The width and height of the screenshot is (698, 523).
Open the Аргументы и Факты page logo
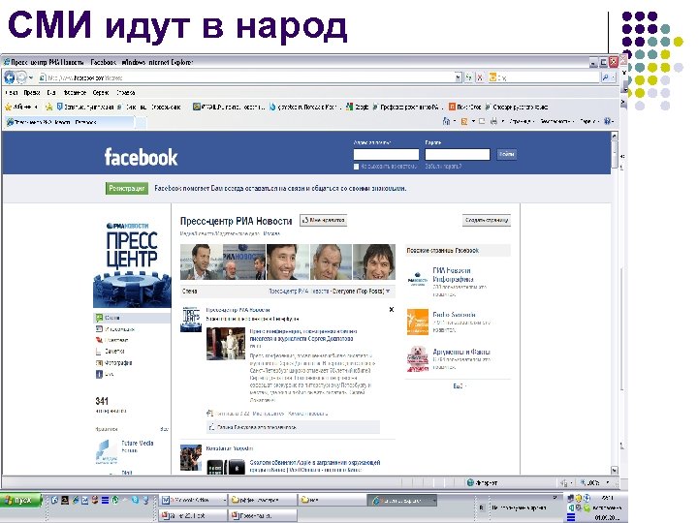[418, 358]
